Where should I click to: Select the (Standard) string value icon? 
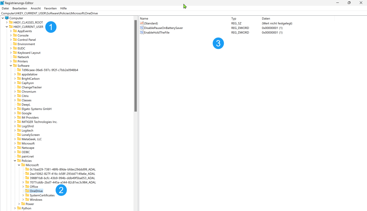coord(142,23)
